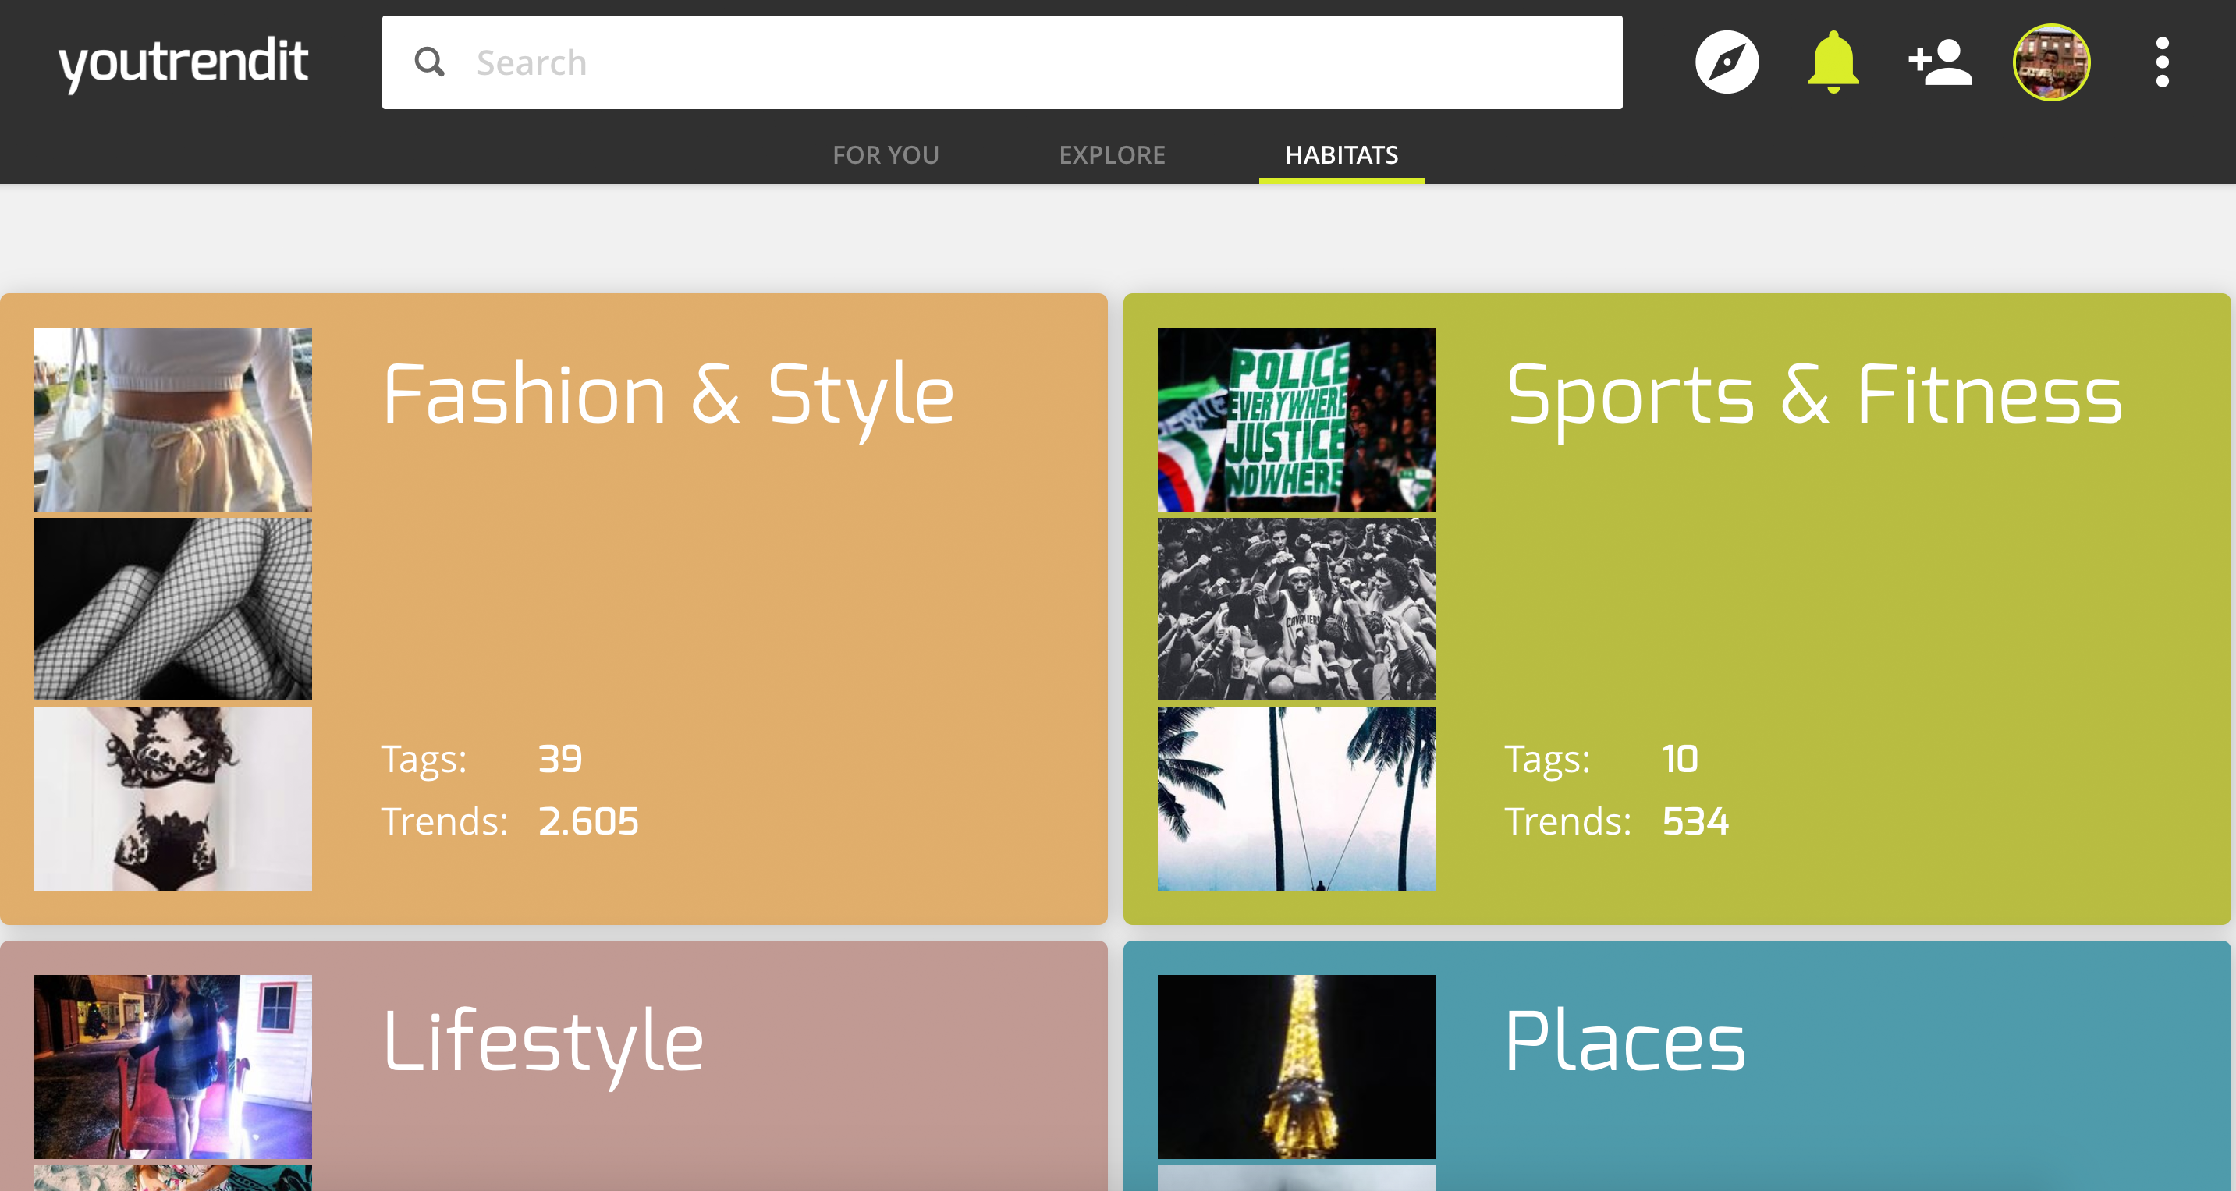Open the Lifestyle habitat title
Viewport: 2236px width, 1191px height.
pyautogui.click(x=543, y=1042)
